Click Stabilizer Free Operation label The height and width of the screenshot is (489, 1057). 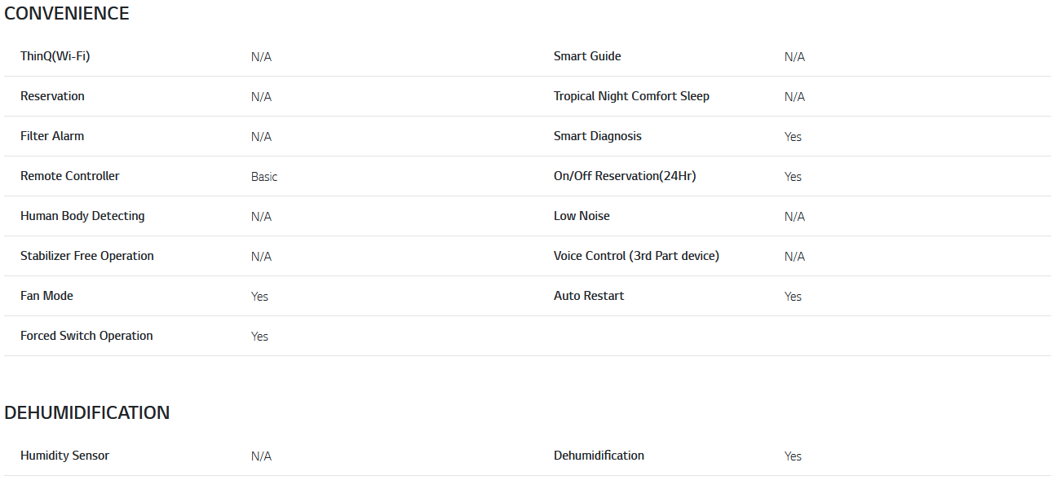87,256
